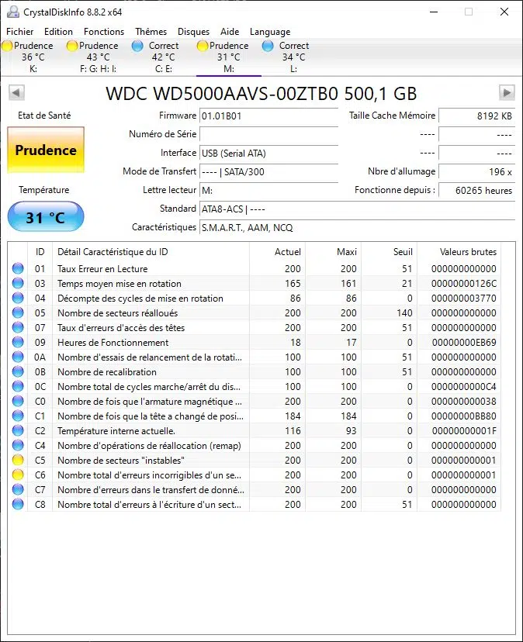Screen dimensions: 523x642
Task: Click blue status icon of row 01
Action: point(18,268)
